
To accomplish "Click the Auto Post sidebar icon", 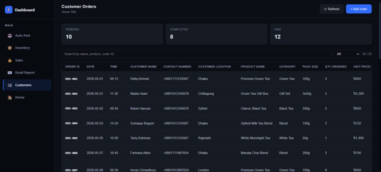I will click(10, 36).
